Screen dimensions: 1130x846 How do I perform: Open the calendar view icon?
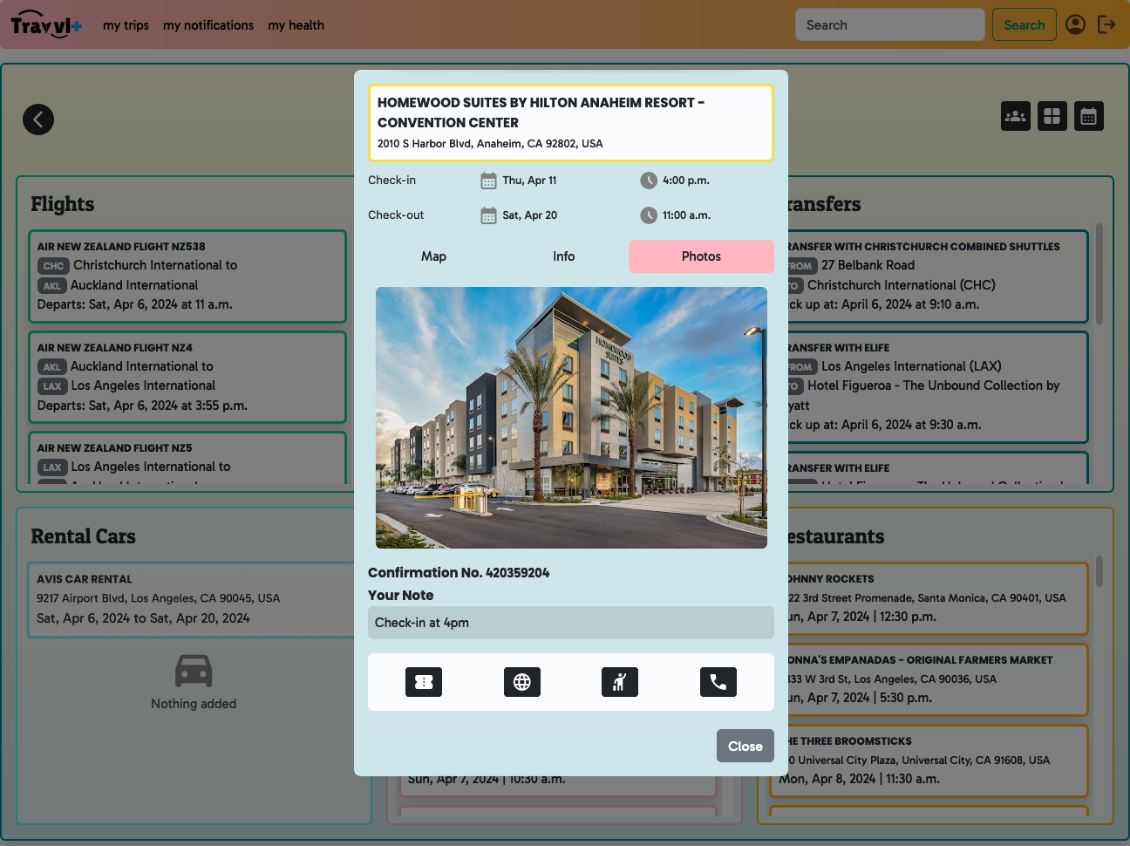(x=1089, y=116)
